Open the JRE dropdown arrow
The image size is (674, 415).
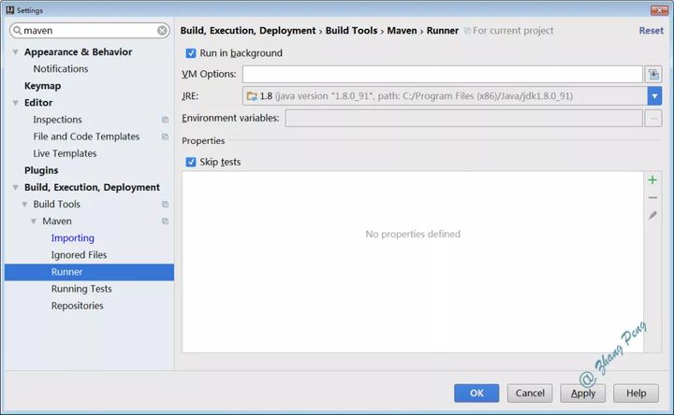654,96
